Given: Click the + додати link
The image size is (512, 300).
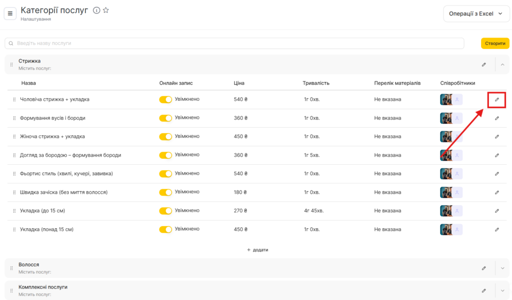Looking at the screenshot, I should pos(257,250).
